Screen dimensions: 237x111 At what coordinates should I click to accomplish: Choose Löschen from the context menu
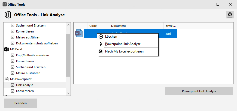click(x=128, y=37)
